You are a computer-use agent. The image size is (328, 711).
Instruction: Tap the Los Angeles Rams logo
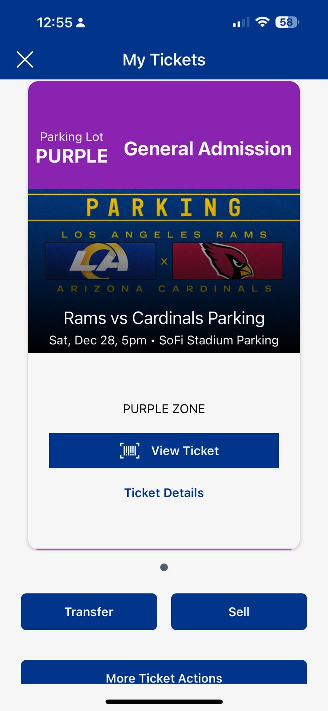[101, 261]
